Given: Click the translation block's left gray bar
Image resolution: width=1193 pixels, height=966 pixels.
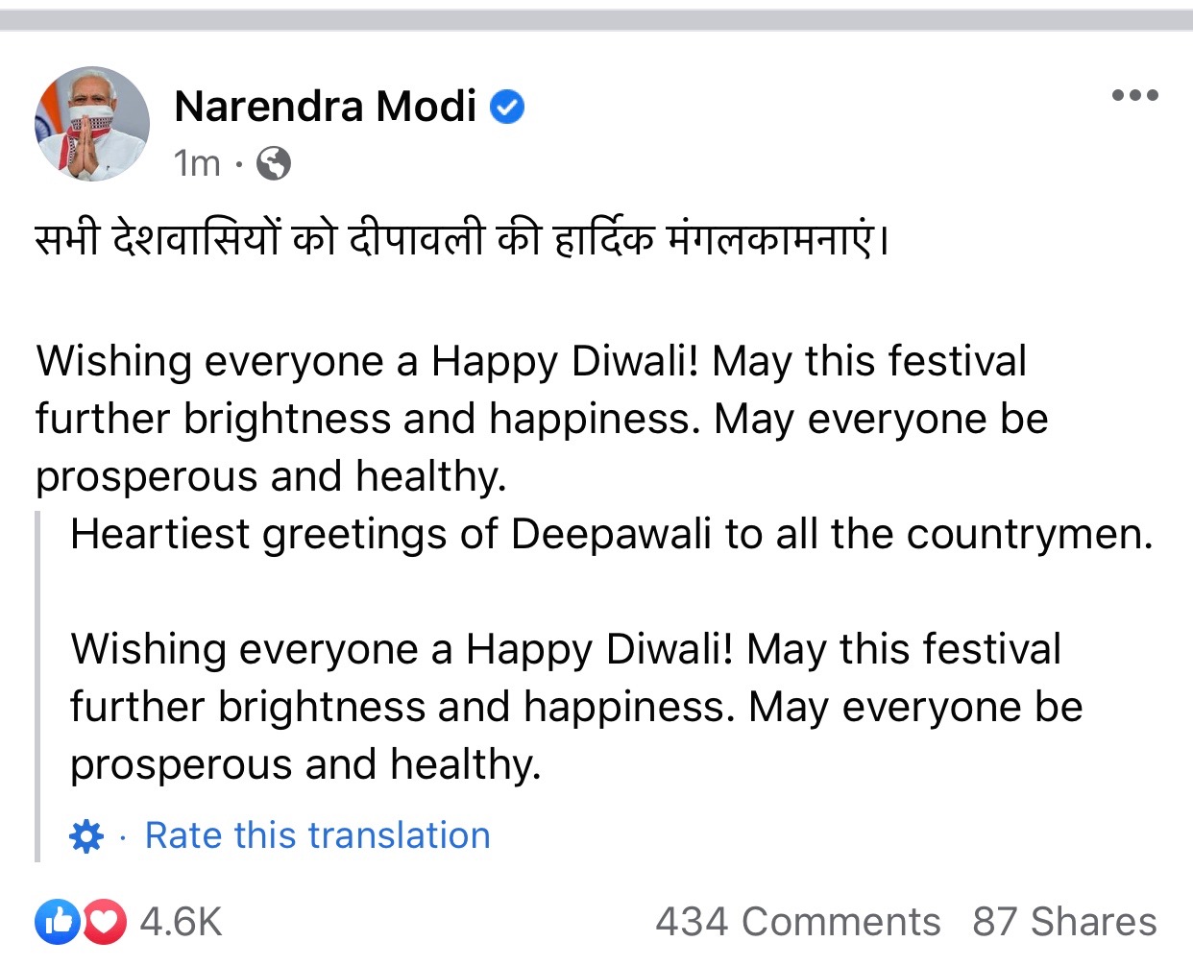Looking at the screenshot, I should coord(38,687).
